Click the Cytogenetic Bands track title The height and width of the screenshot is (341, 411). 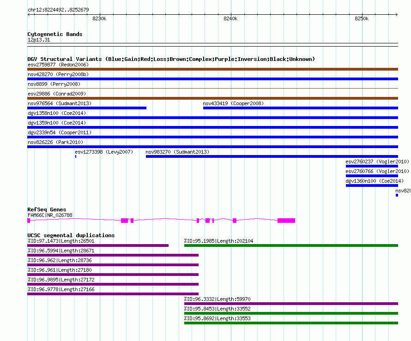[55, 34]
